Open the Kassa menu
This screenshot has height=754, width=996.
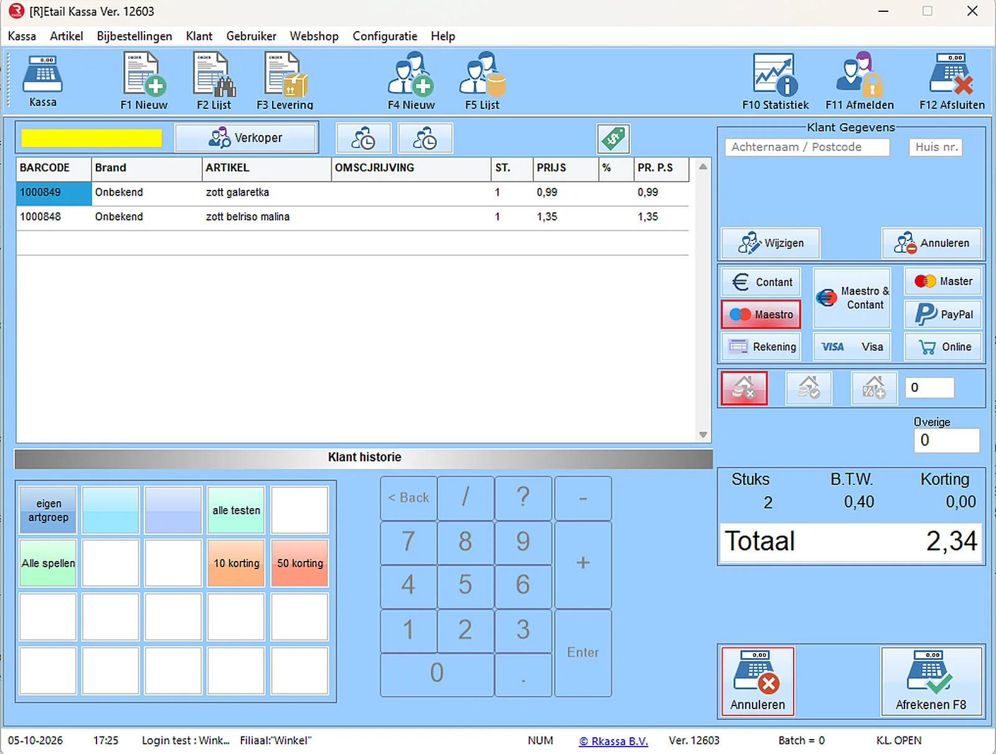point(22,36)
